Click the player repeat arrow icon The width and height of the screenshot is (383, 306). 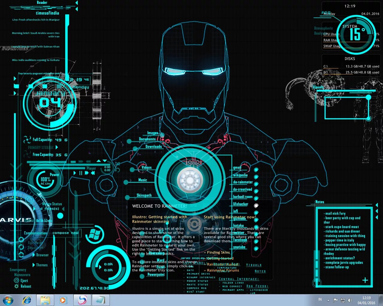(117, 170)
